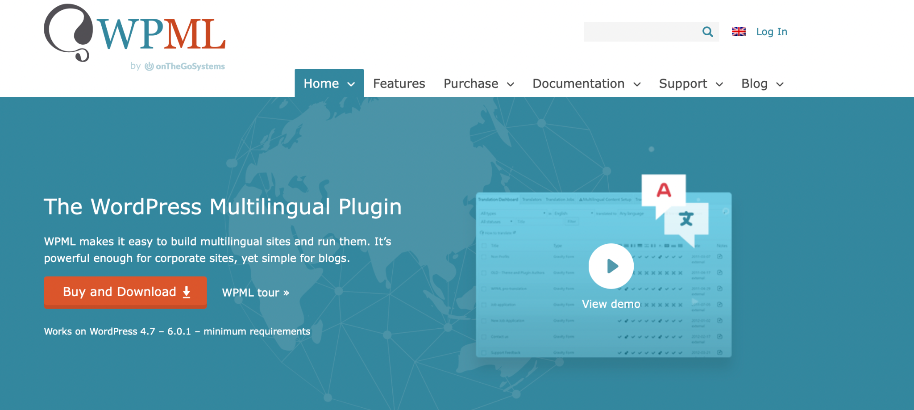Click the search magnifier icon

(707, 32)
